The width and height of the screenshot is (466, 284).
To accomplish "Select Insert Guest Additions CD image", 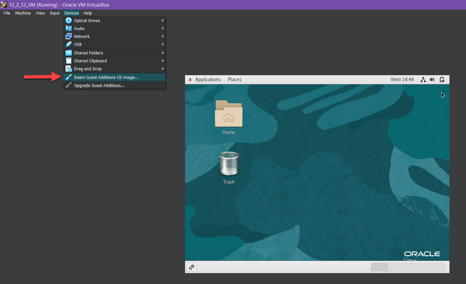I will (106, 77).
